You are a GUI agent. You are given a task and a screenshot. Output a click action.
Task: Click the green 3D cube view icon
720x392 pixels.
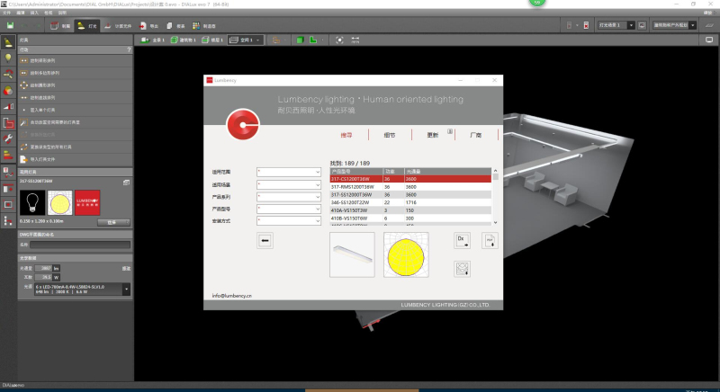pos(300,40)
